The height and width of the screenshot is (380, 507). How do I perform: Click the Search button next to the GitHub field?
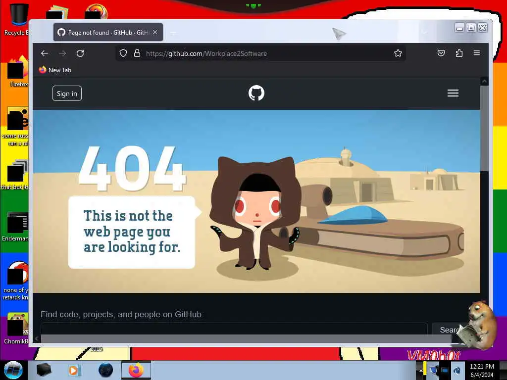[x=450, y=330]
